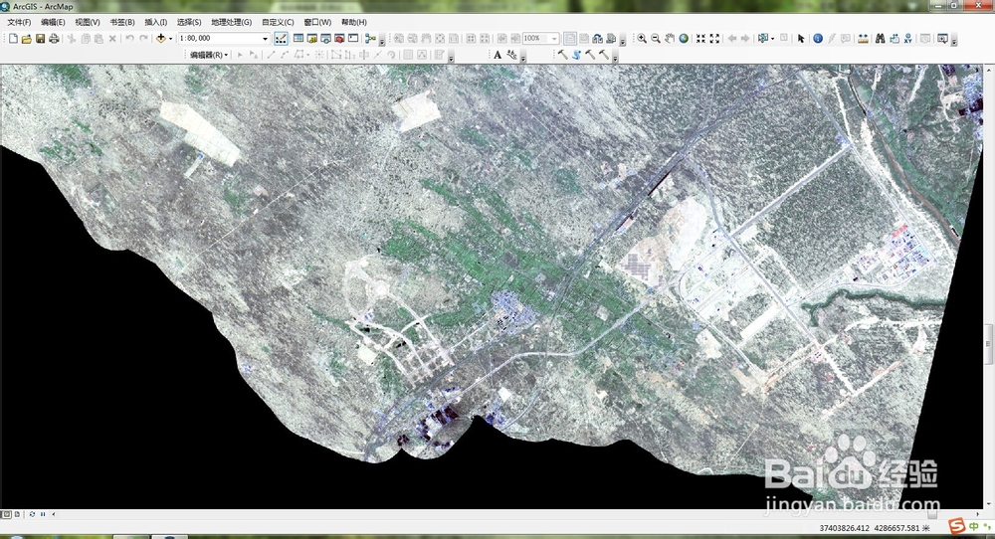Toggle the Editor toolbar button
This screenshot has height=539, width=995.
click(x=280, y=39)
